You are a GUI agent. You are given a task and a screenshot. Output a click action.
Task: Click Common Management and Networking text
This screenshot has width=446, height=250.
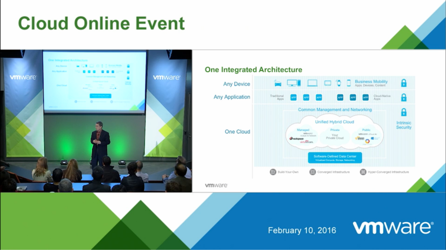click(335, 110)
